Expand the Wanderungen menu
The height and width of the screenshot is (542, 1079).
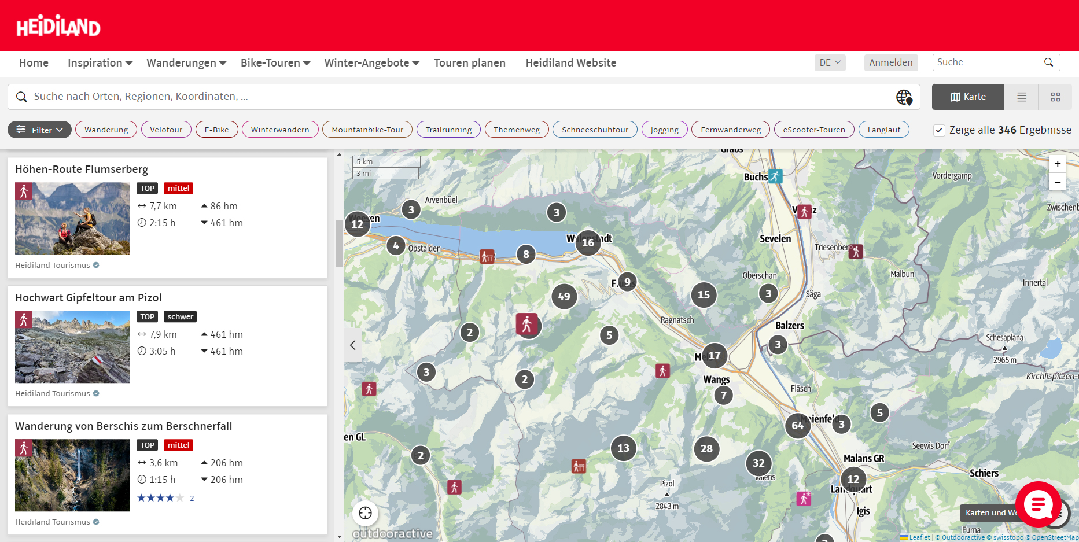186,63
